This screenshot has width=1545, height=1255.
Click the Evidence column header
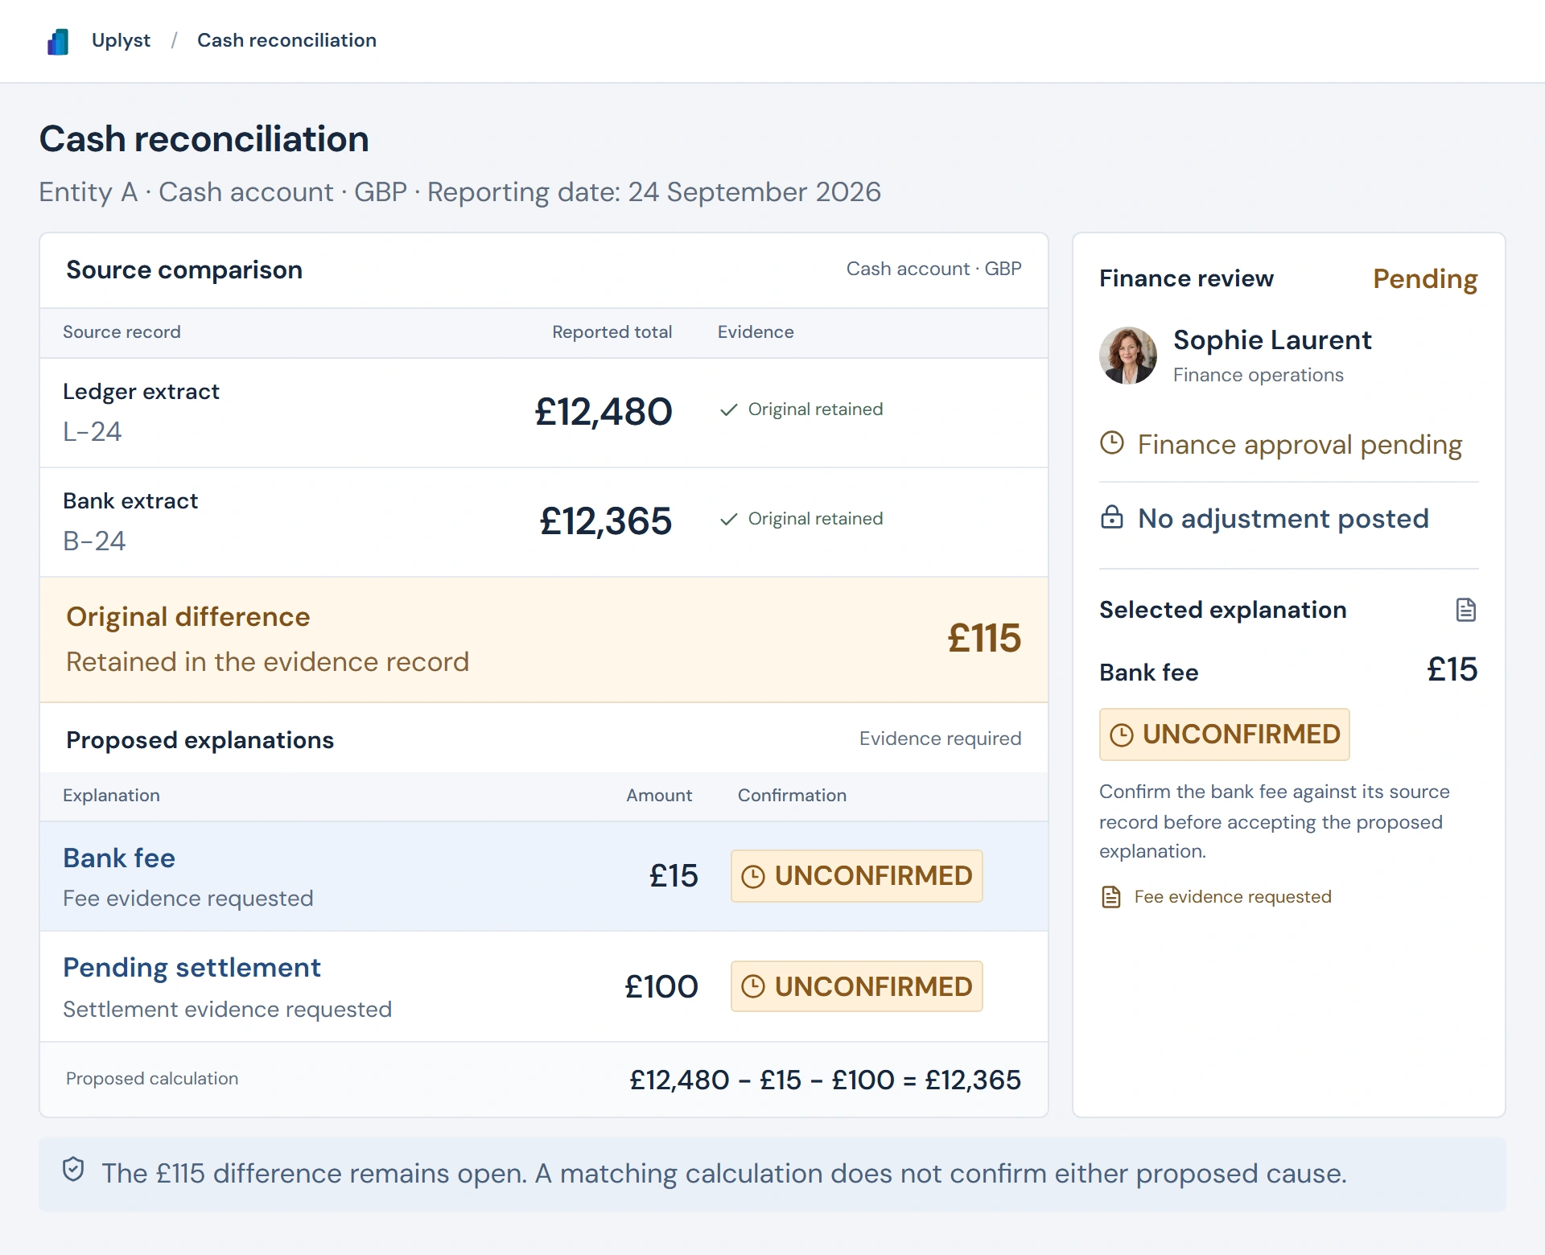point(756,332)
